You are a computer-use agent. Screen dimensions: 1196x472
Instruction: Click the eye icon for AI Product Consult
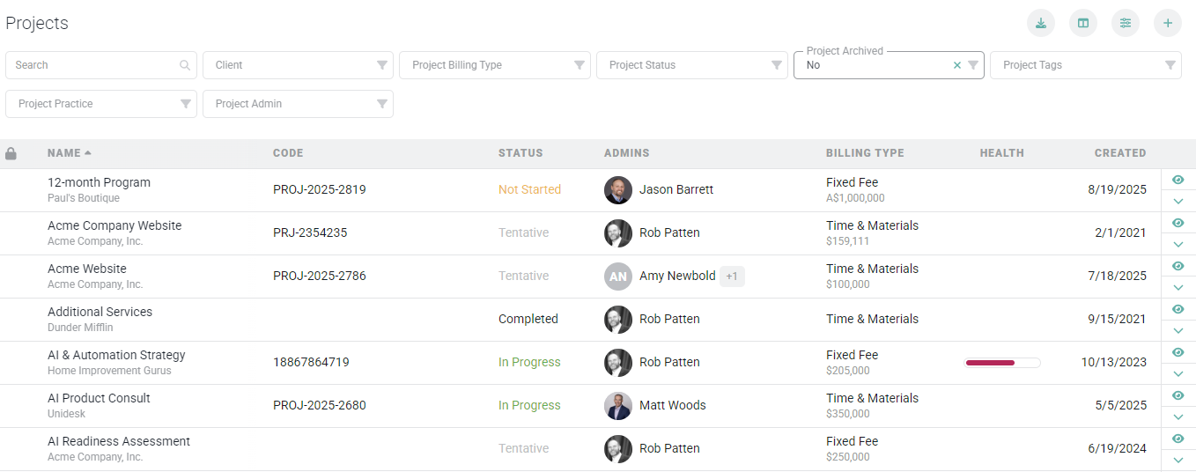[1178, 395]
